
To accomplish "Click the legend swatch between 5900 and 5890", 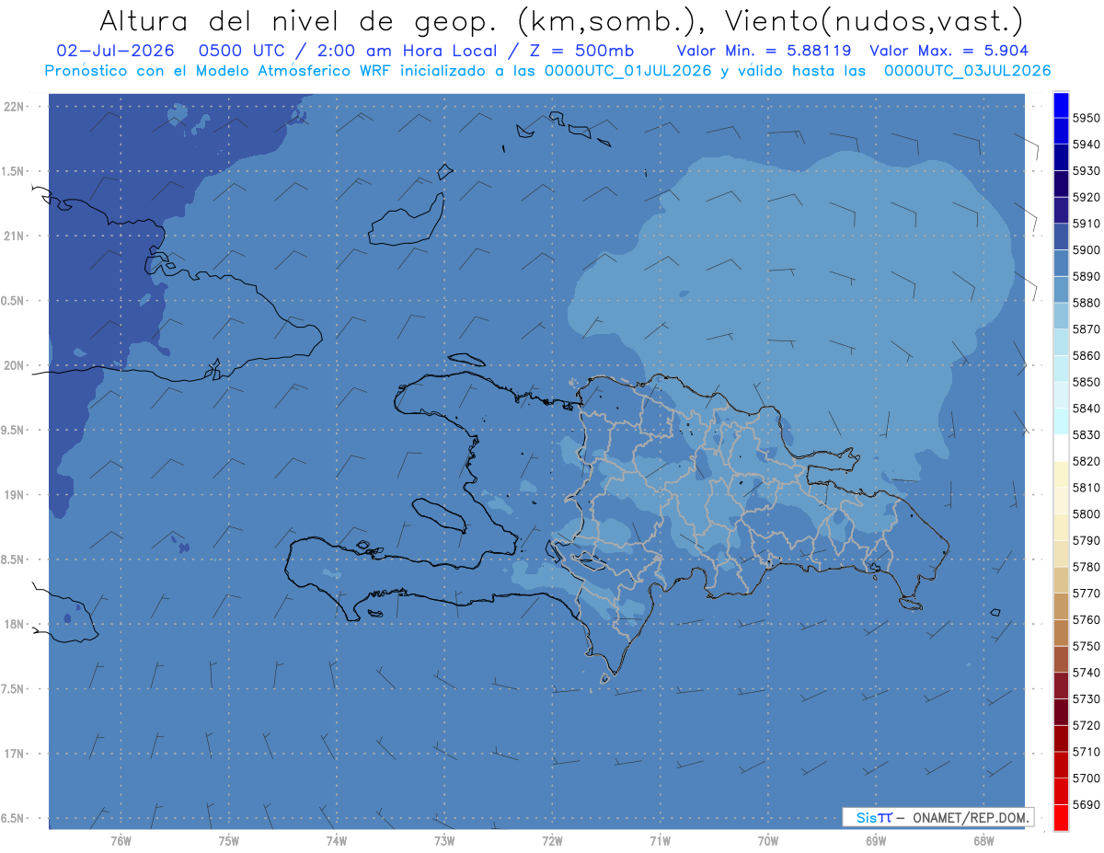I will pos(1061,262).
